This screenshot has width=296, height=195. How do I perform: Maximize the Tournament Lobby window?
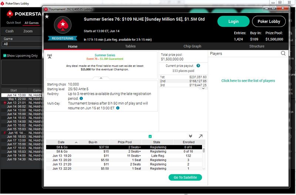(x=273, y=8)
